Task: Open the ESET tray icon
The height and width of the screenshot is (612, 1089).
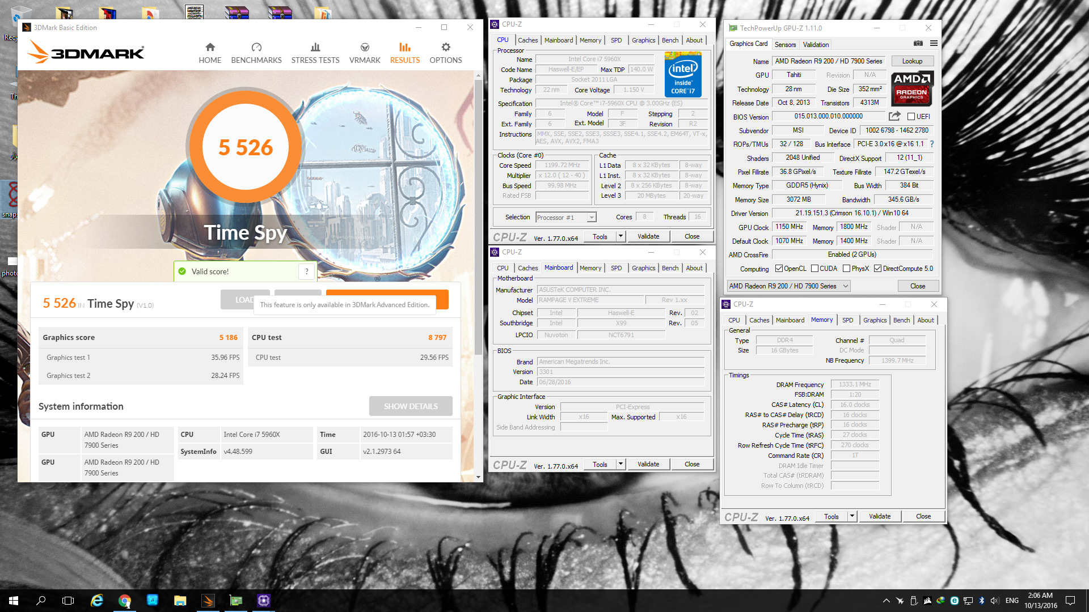Action: 955,601
